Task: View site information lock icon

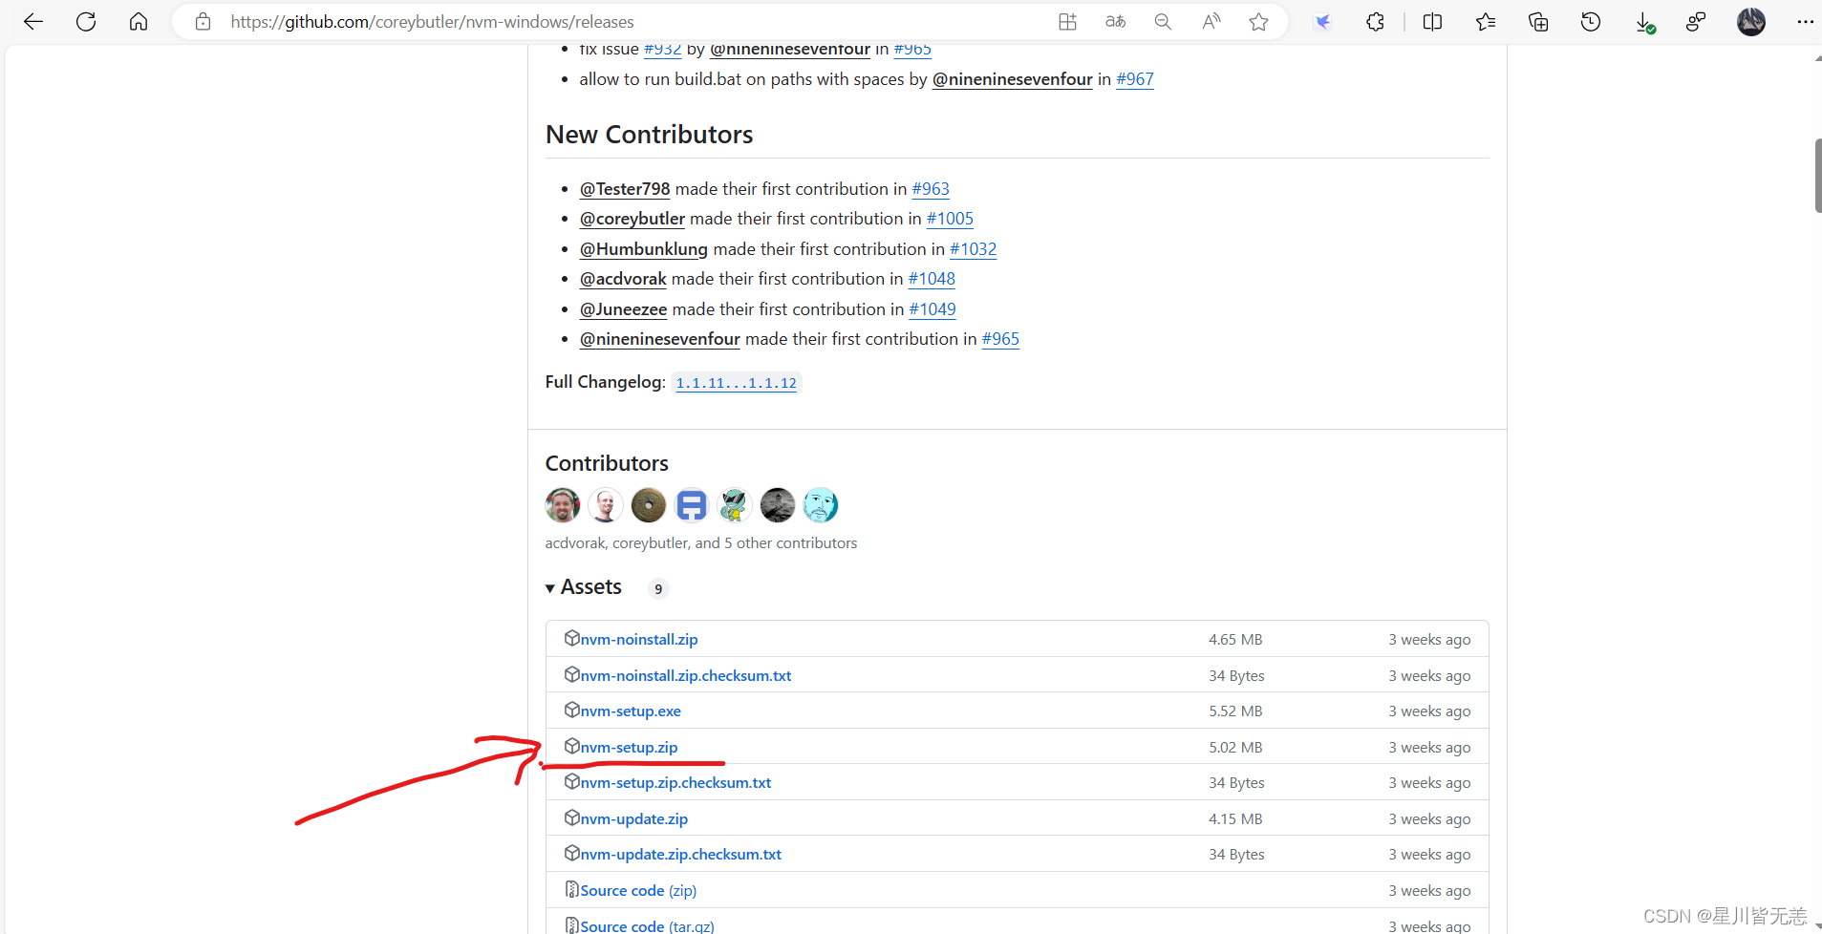Action: point(203,22)
